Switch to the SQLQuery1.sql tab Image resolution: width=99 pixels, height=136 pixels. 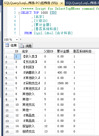pos(82,3)
